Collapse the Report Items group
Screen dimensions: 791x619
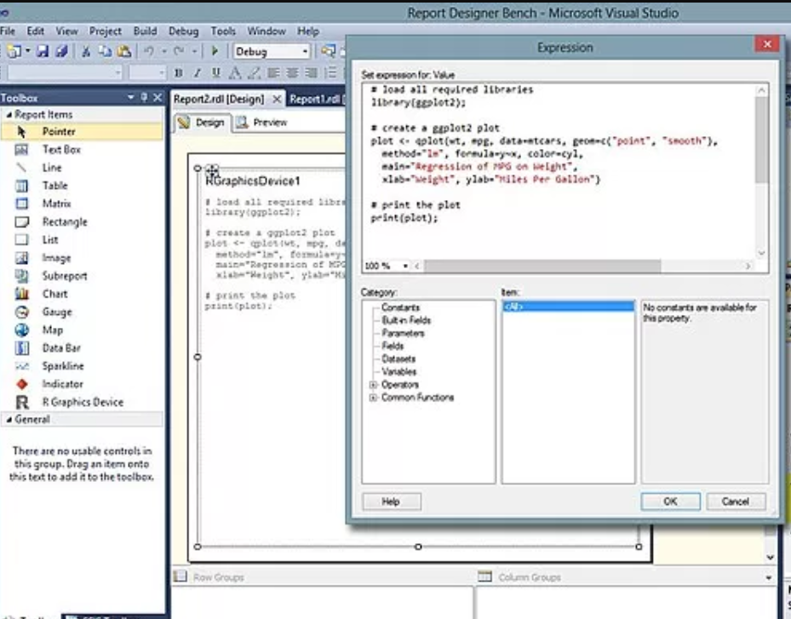coord(9,115)
